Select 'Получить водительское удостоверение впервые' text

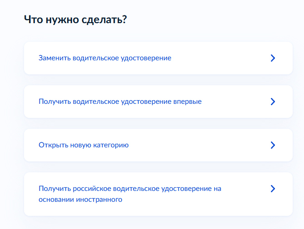point(120,102)
